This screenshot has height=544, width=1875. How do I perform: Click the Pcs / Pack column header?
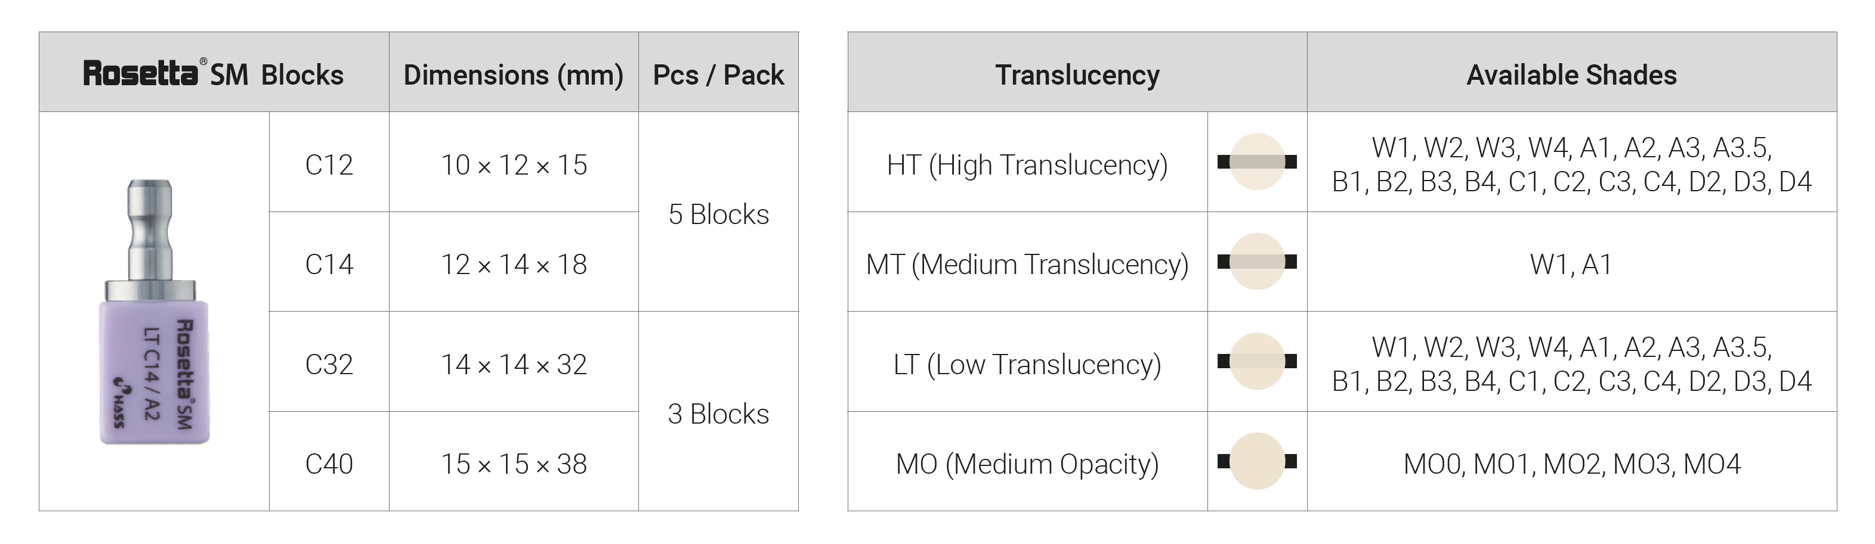[x=718, y=75]
